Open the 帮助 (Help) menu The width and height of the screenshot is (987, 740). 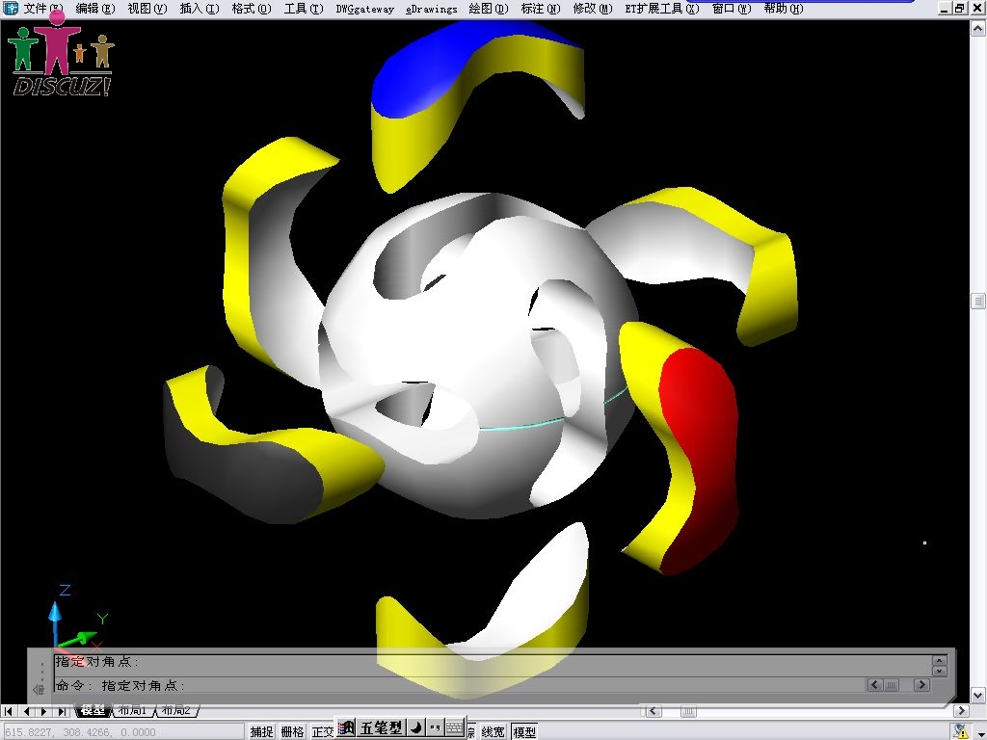[x=783, y=9]
